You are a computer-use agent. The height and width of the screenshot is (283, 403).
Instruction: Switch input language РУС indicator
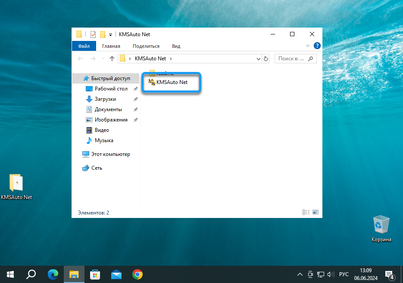(x=344, y=274)
